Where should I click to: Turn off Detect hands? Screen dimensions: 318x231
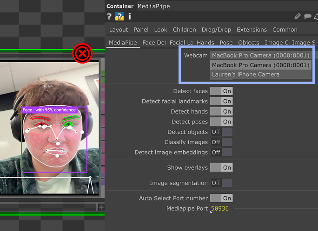click(x=221, y=111)
